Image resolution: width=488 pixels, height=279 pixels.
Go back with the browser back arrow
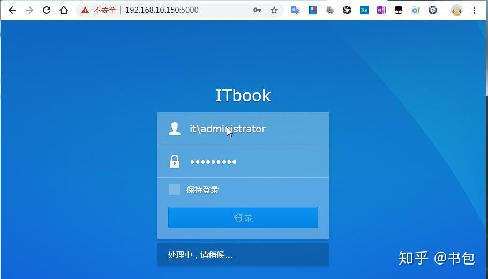(12, 10)
